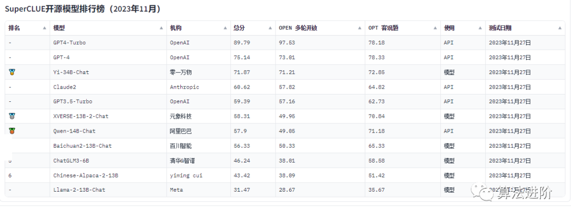Viewport: 571px width, 218px height.
Task: Select the ChatGLM3-6B model cell
Action: pos(108,160)
